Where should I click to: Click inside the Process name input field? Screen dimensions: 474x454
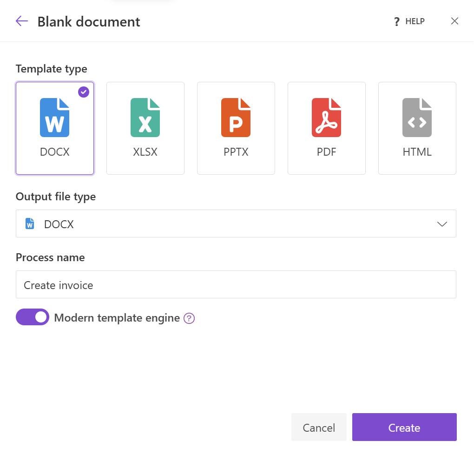[236, 285]
